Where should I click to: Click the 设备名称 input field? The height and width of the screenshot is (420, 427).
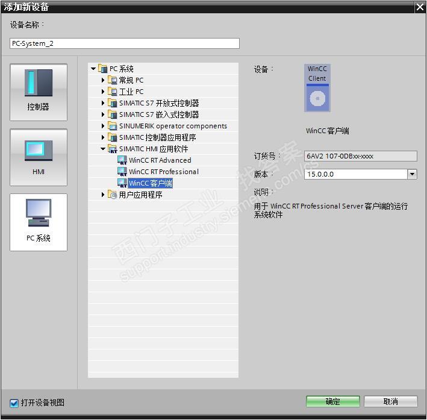click(125, 43)
